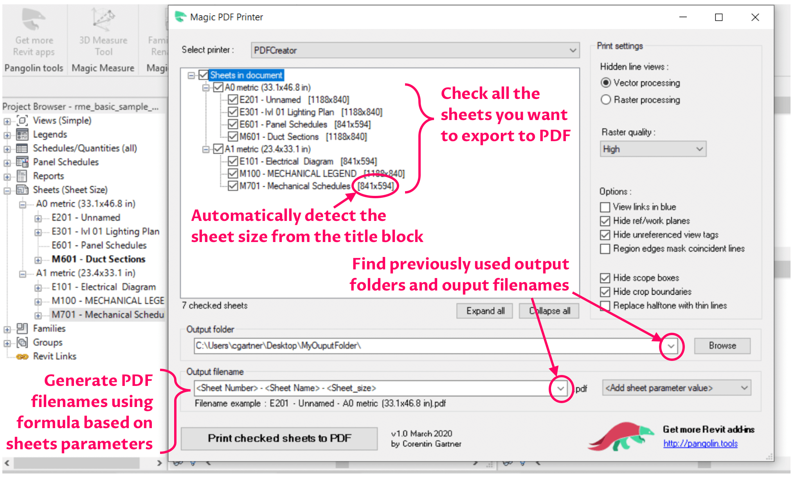Click the Get more Revit apps icon

pos(33,20)
